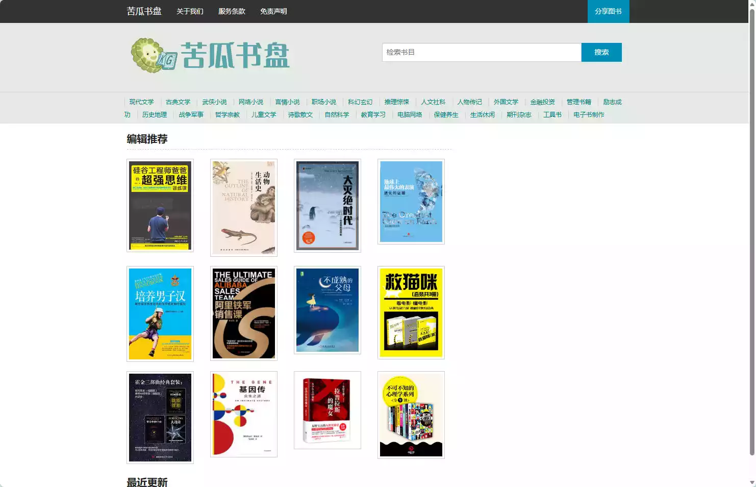Go to the 工具书 category
This screenshot has height=487, width=756.
[552, 115]
